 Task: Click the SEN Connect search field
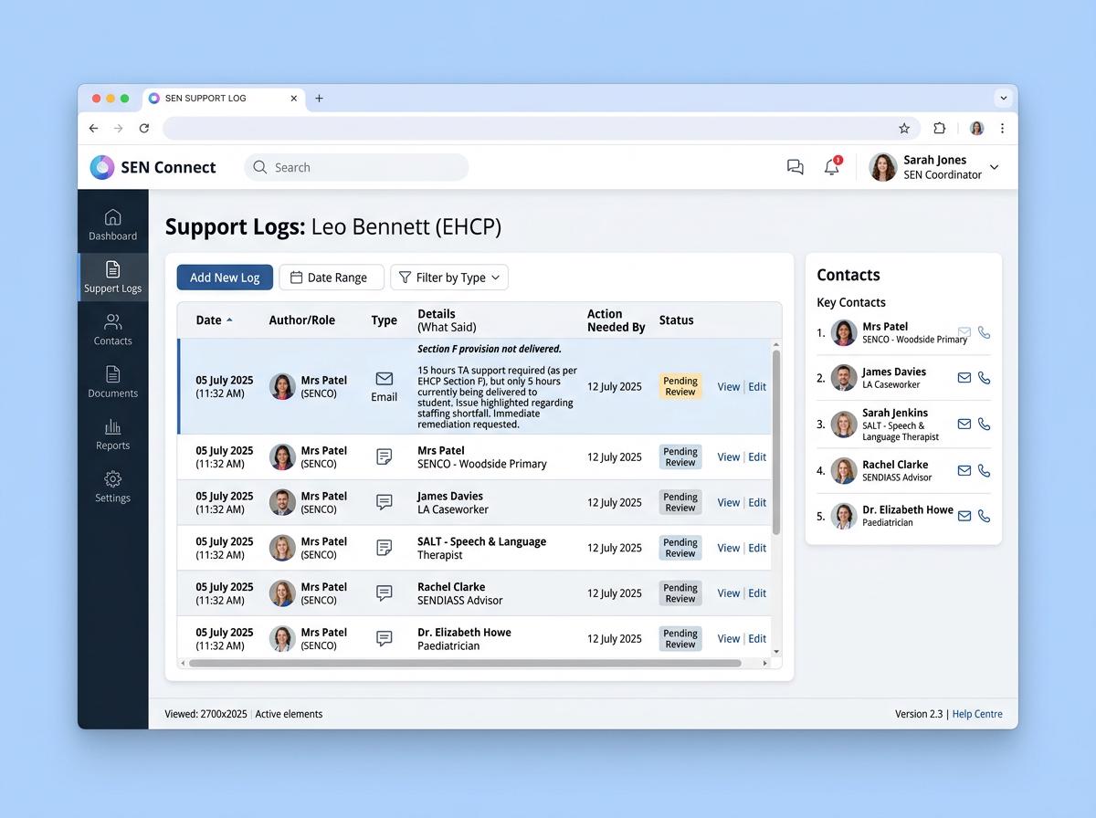[x=356, y=167]
